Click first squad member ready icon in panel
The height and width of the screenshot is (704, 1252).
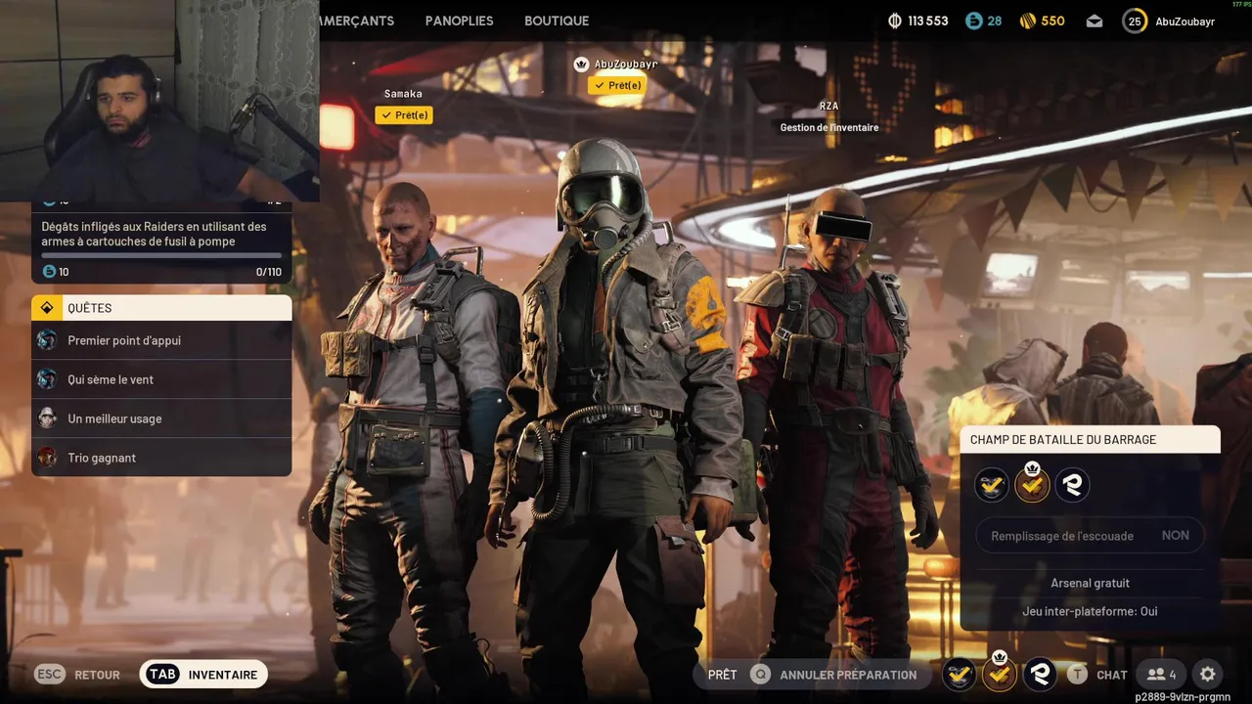991,485
